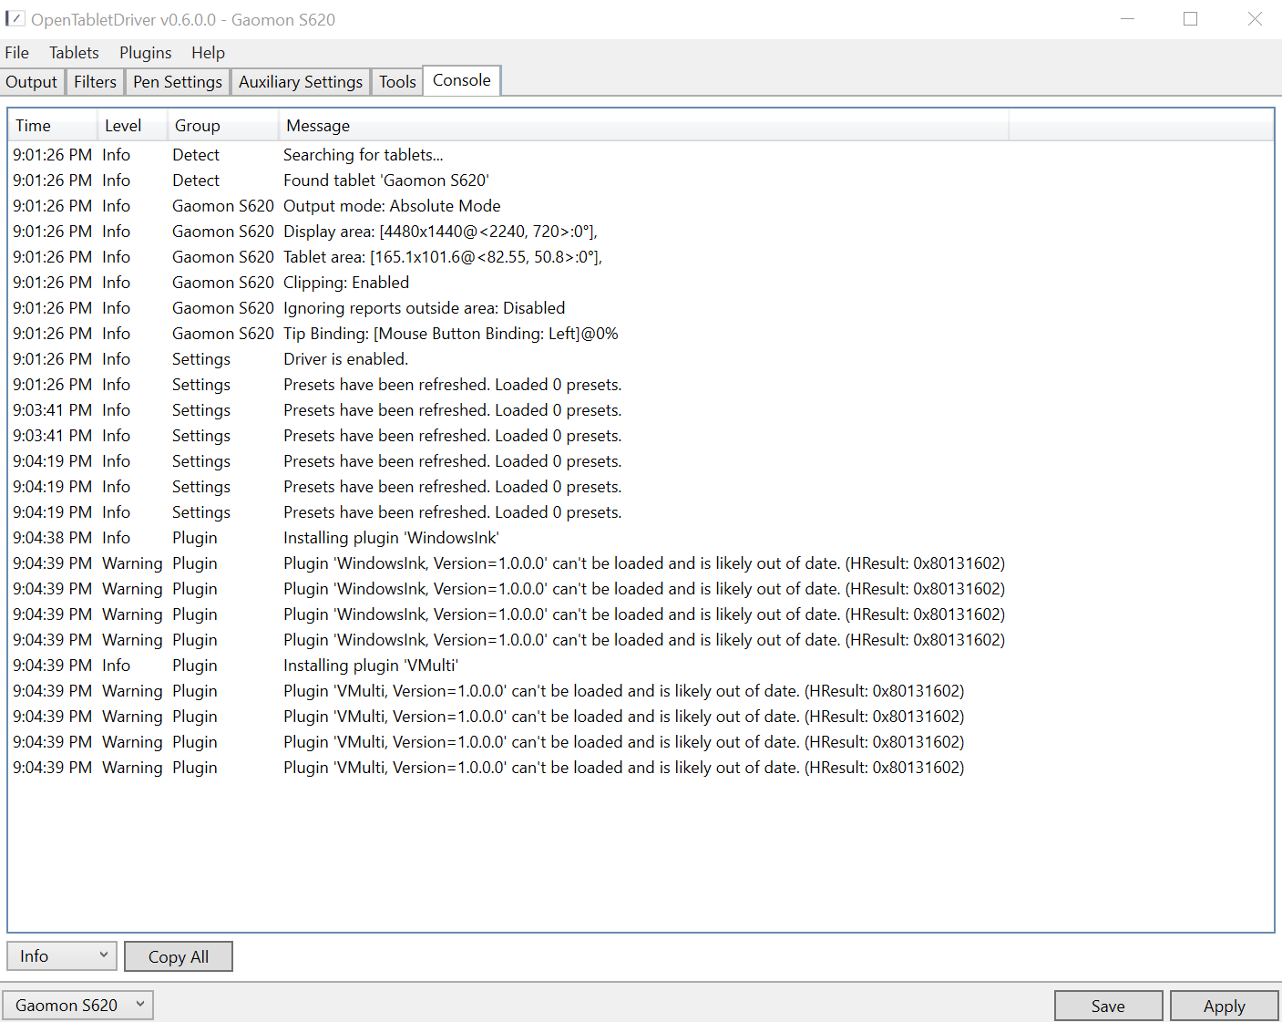The width and height of the screenshot is (1282, 1022).
Task: Open the Auxiliary Settings tab
Action: [300, 81]
